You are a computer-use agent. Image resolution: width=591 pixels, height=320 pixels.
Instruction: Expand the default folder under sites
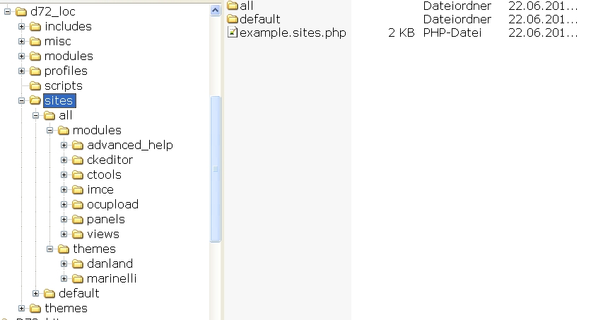tap(36, 294)
